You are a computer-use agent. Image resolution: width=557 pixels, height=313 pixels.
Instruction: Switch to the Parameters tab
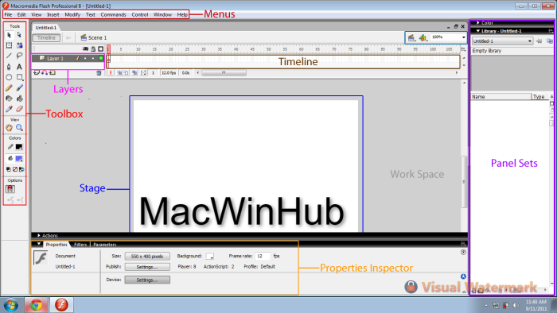(x=105, y=245)
